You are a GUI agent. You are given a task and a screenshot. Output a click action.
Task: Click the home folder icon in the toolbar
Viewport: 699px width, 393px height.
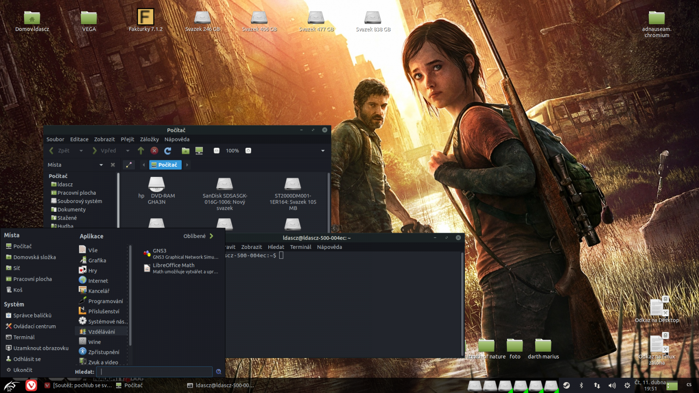pyautogui.click(x=185, y=150)
